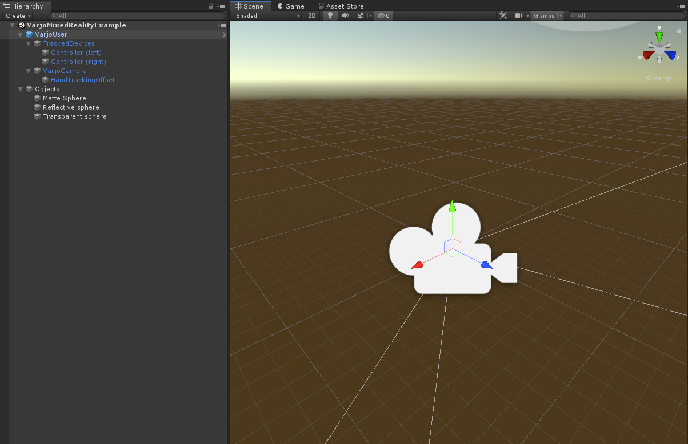This screenshot has height=444, width=688.
Task: Click the Controller (left) cube icon
Action: pyautogui.click(x=45, y=53)
